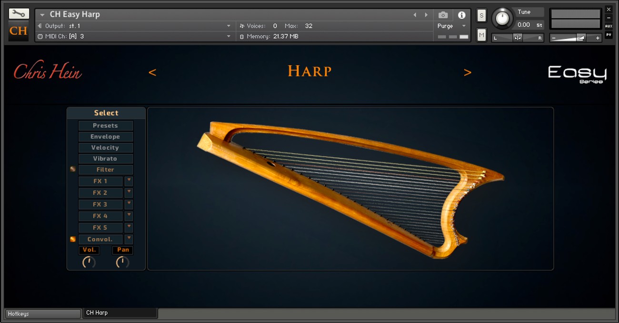This screenshot has height=323, width=619.
Task: Open the Filter page
Action: (x=106, y=170)
